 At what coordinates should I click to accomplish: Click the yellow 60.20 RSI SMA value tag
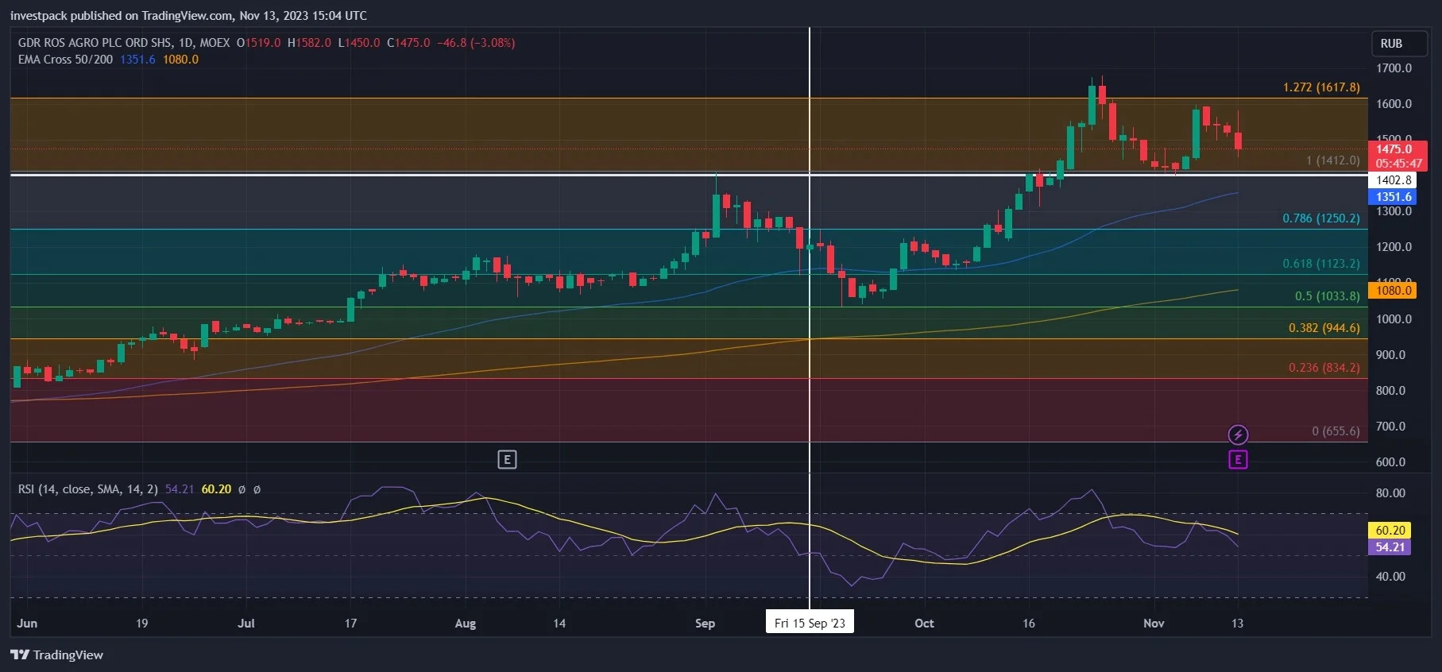[x=1390, y=531]
